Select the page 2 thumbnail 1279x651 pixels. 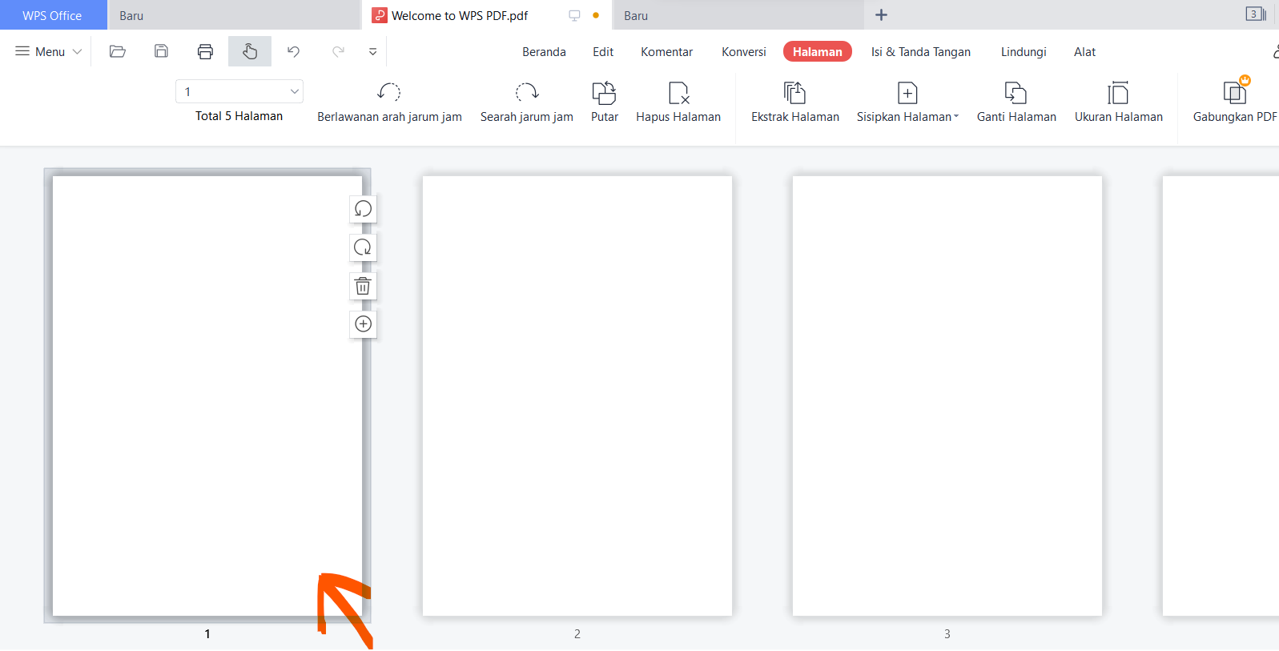point(577,396)
